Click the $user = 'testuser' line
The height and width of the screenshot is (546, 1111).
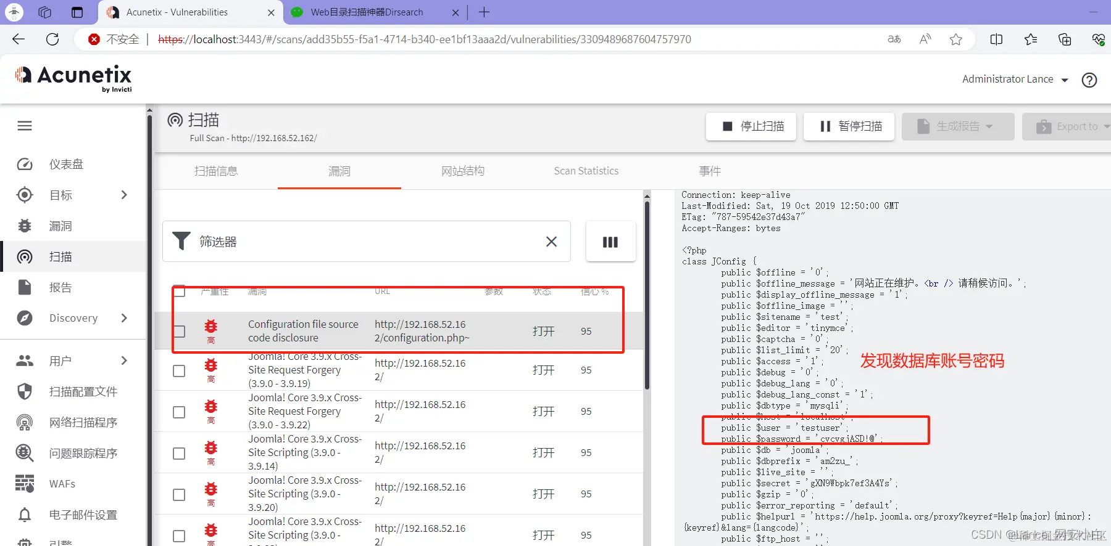[x=784, y=428]
